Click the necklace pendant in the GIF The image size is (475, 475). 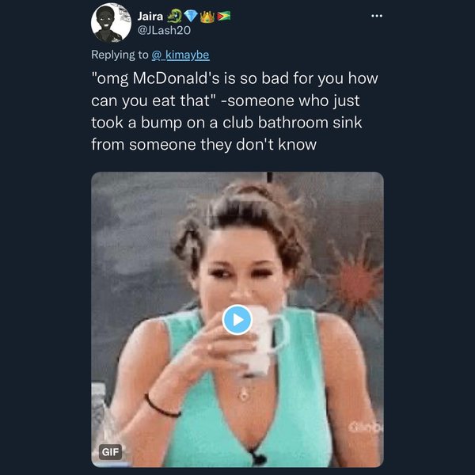pyautogui.click(x=245, y=393)
